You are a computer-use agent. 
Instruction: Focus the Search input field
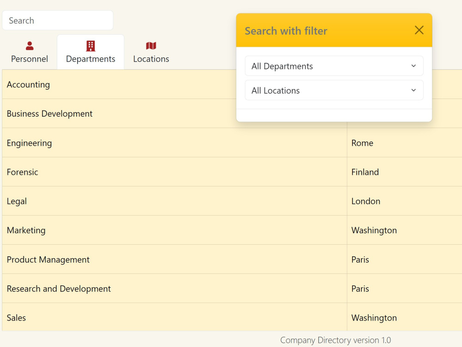pos(58,20)
